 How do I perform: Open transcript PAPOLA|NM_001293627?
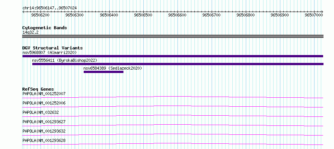coord(44,122)
